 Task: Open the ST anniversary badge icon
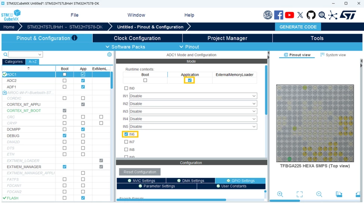tap(268, 15)
